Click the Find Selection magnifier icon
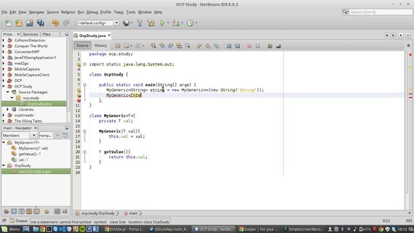 click(x=153, y=46)
